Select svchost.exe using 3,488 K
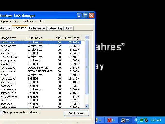The image size is (165, 124). pyautogui.click(x=40, y=82)
